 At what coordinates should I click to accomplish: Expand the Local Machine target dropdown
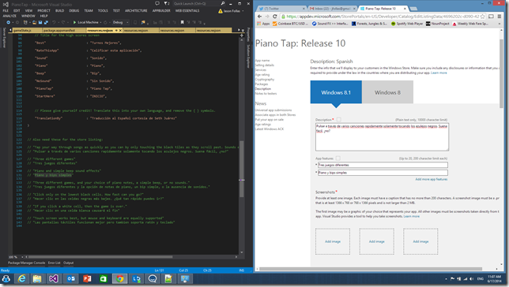(100, 22)
